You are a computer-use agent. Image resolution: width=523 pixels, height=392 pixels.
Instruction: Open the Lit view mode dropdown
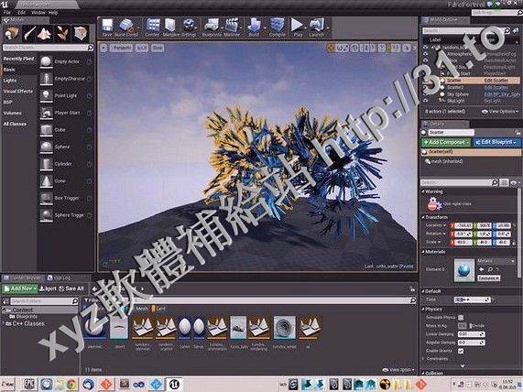pyautogui.click(x=142, y=48)
